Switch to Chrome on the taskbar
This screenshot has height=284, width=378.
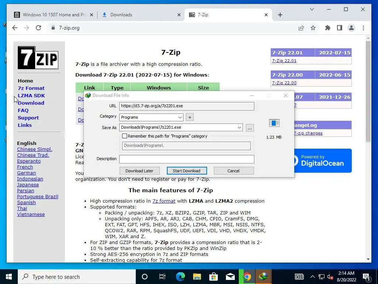point(247,277)
